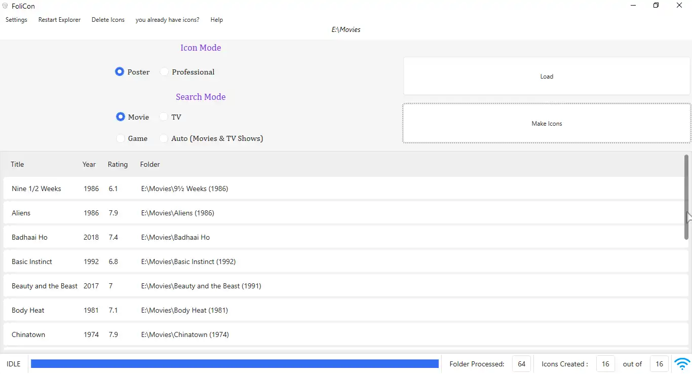The height and width of the screenshot is (374, 692).
Task: Select the Professional icon mode
Action: coord(164,72)
